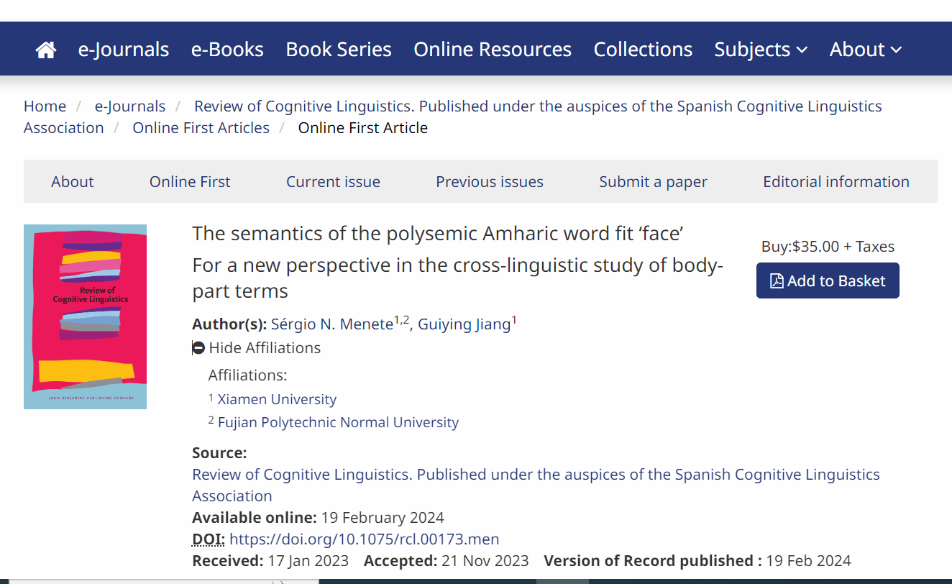Open Fujian Polytechnic Normal University affiliation link

point(338,422)
